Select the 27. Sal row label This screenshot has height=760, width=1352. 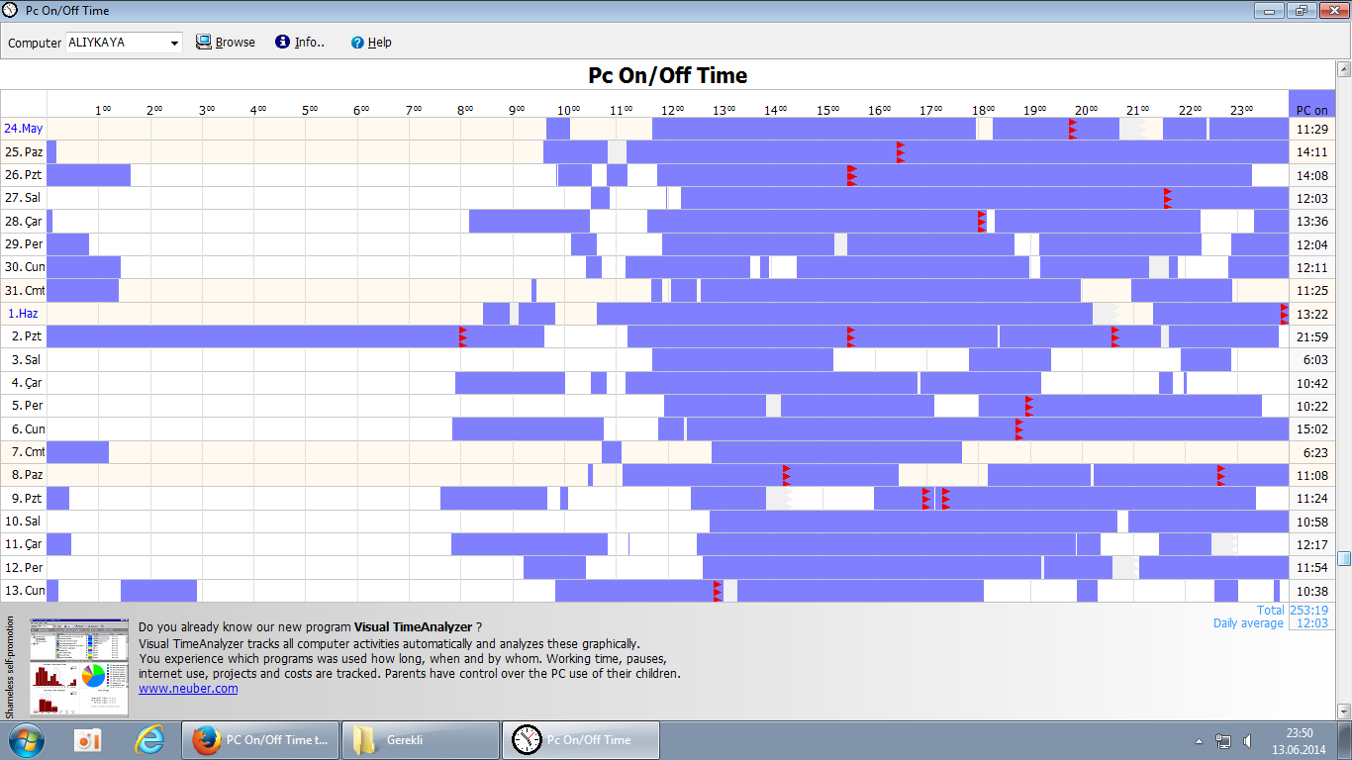coord(24,198)
